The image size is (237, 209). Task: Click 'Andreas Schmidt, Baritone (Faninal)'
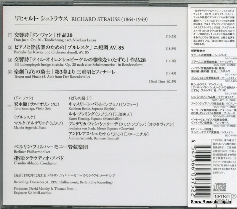click(x=94, y=138)
